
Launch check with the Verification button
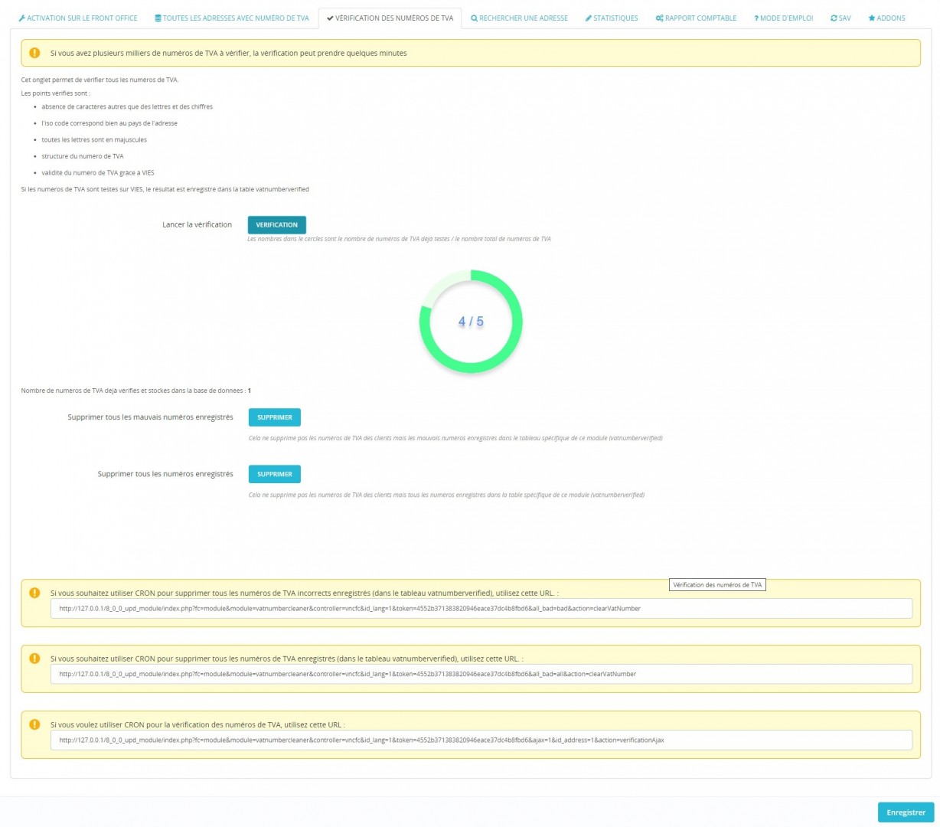[x=276, y=225]
